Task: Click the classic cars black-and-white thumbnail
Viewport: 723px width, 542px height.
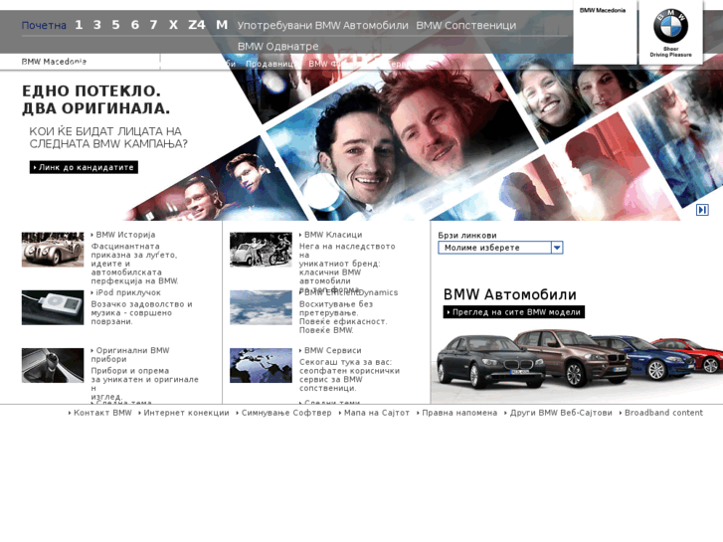Action: pyautogui.click(x=261, y=250)
